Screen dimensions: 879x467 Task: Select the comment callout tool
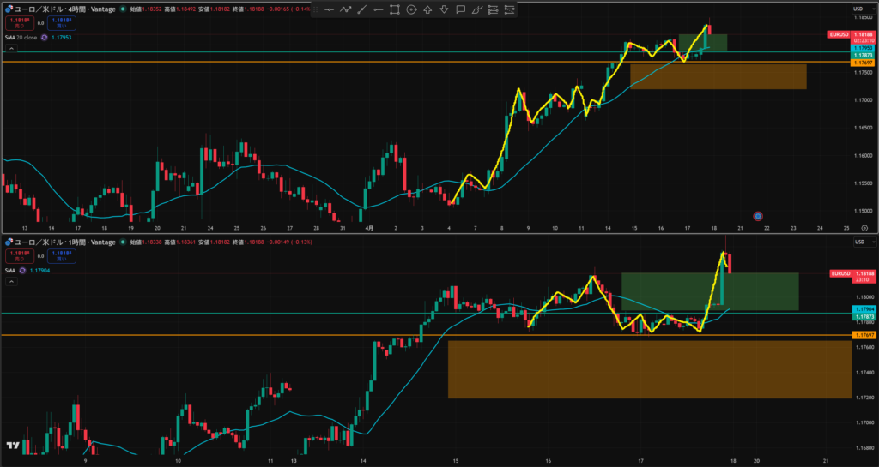click(x=461, y=9)
